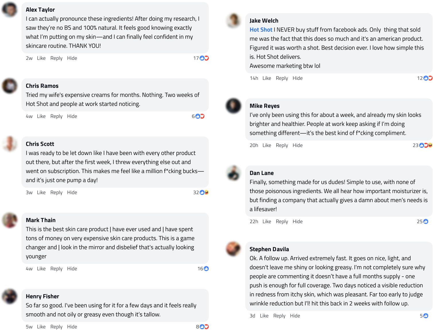Click the like reaction icon under Dan Lane's comment

[x=426, y=222]
